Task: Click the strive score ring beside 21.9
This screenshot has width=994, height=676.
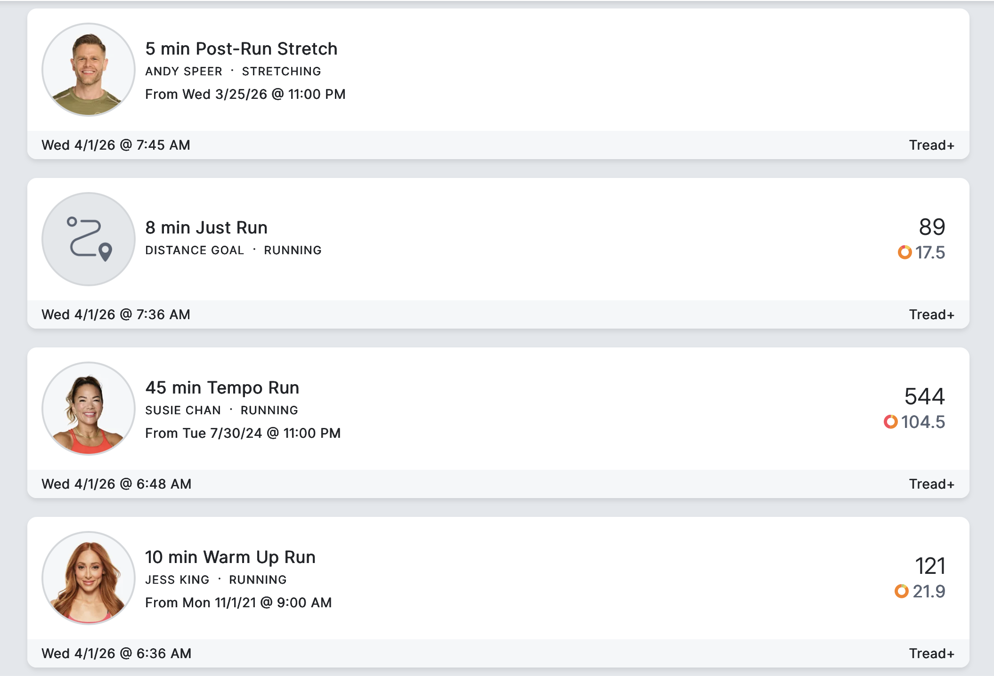Action: (x=901, y=591)
